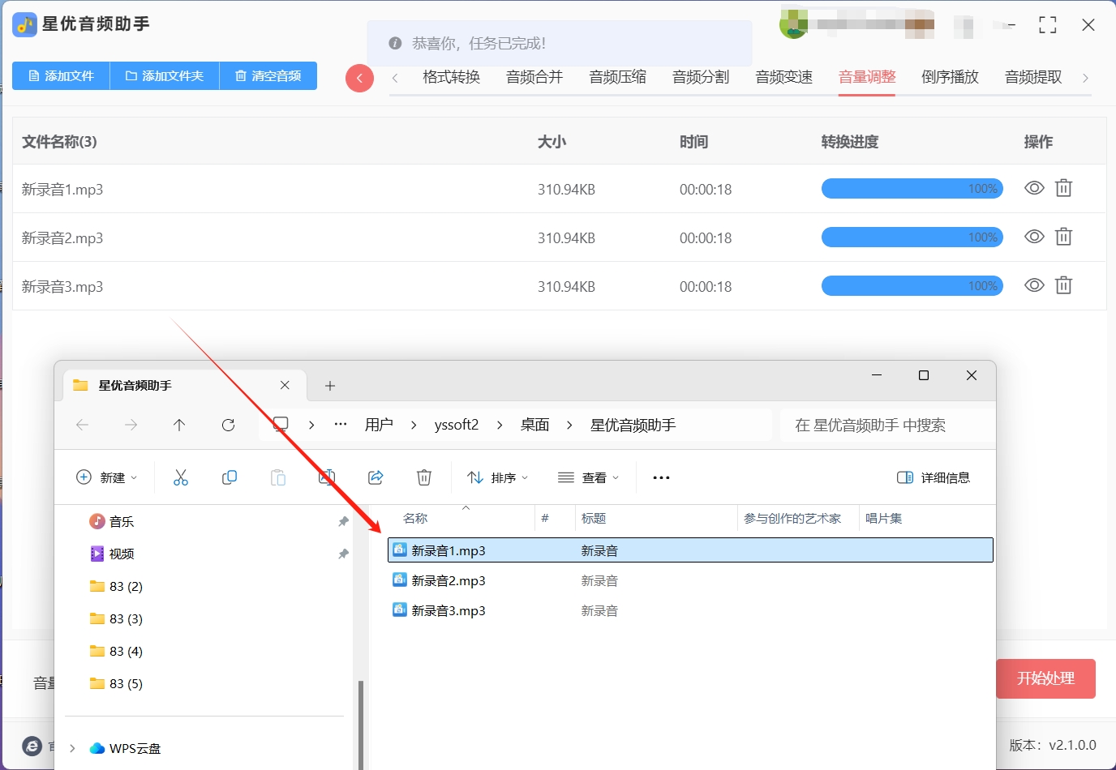Click the 清空音频 button
Screen dimensions: 1116x770
[x=268, y=76]
